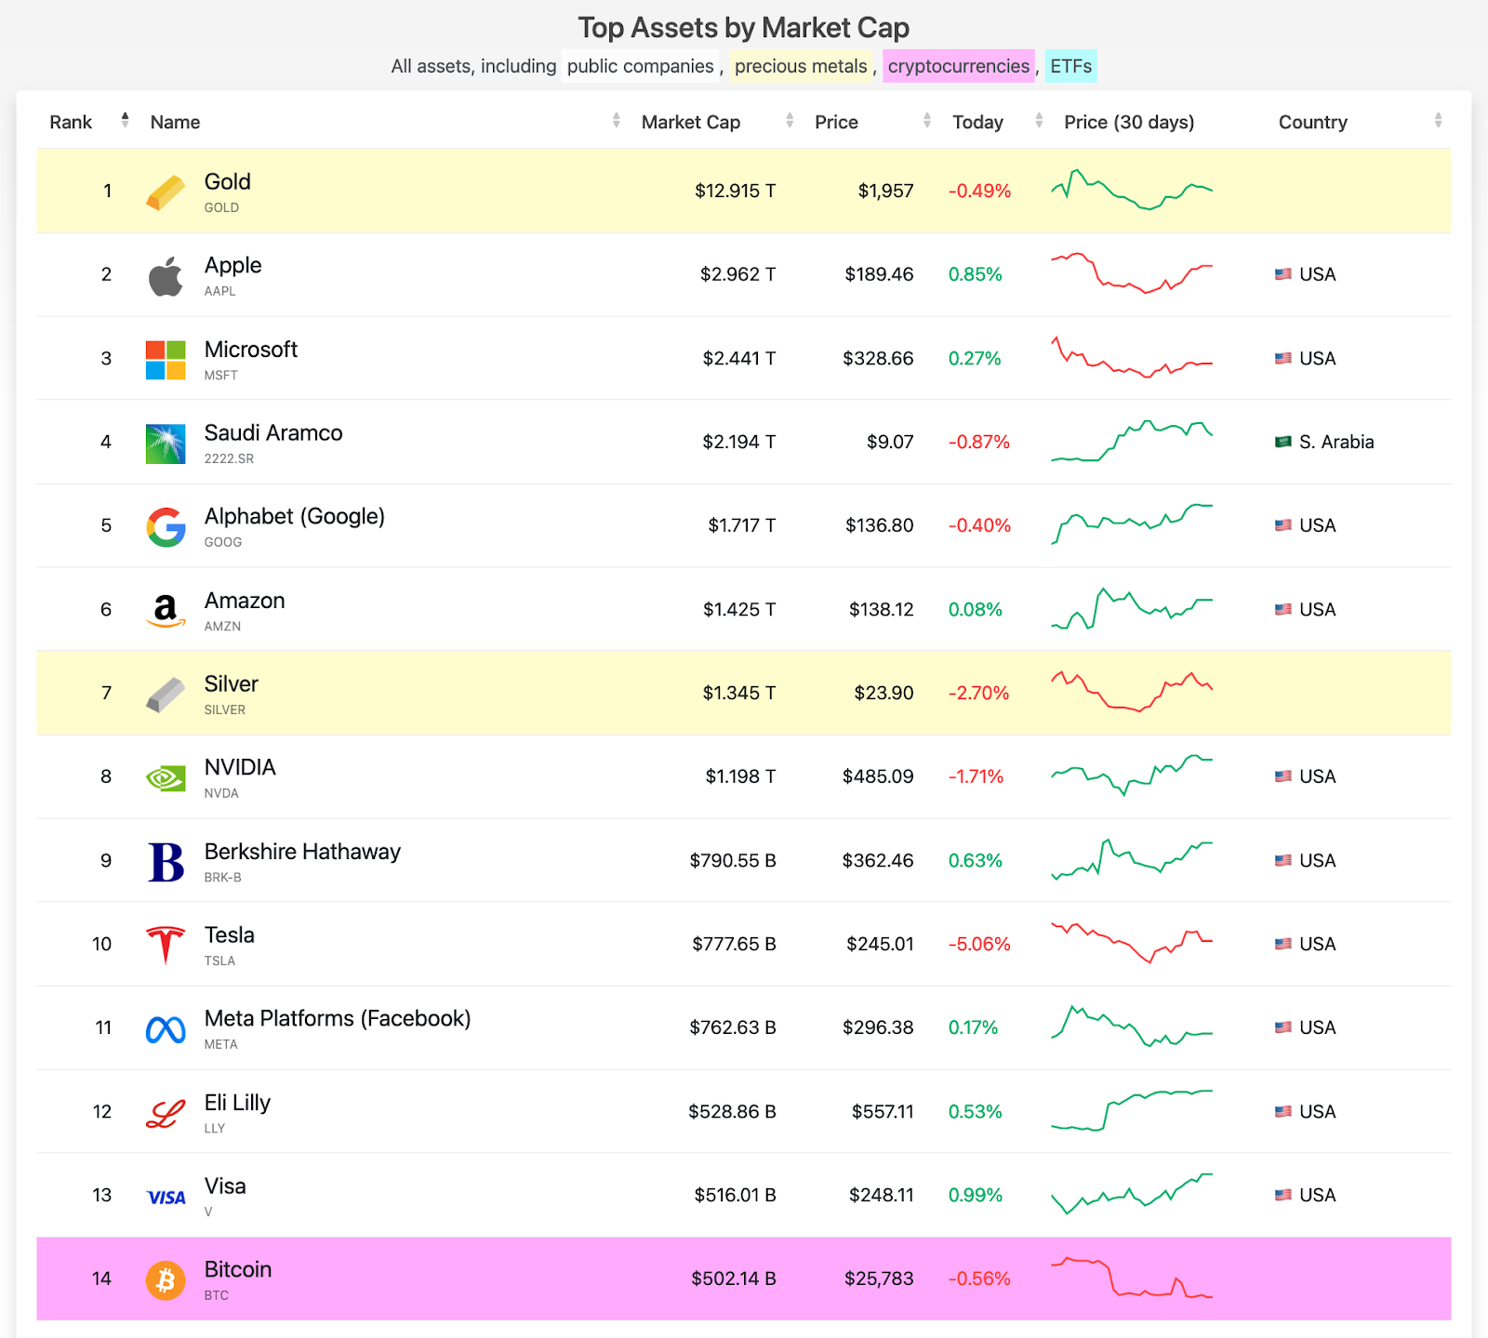Click the Saudi Arabia flag icon

[1283, 442]
